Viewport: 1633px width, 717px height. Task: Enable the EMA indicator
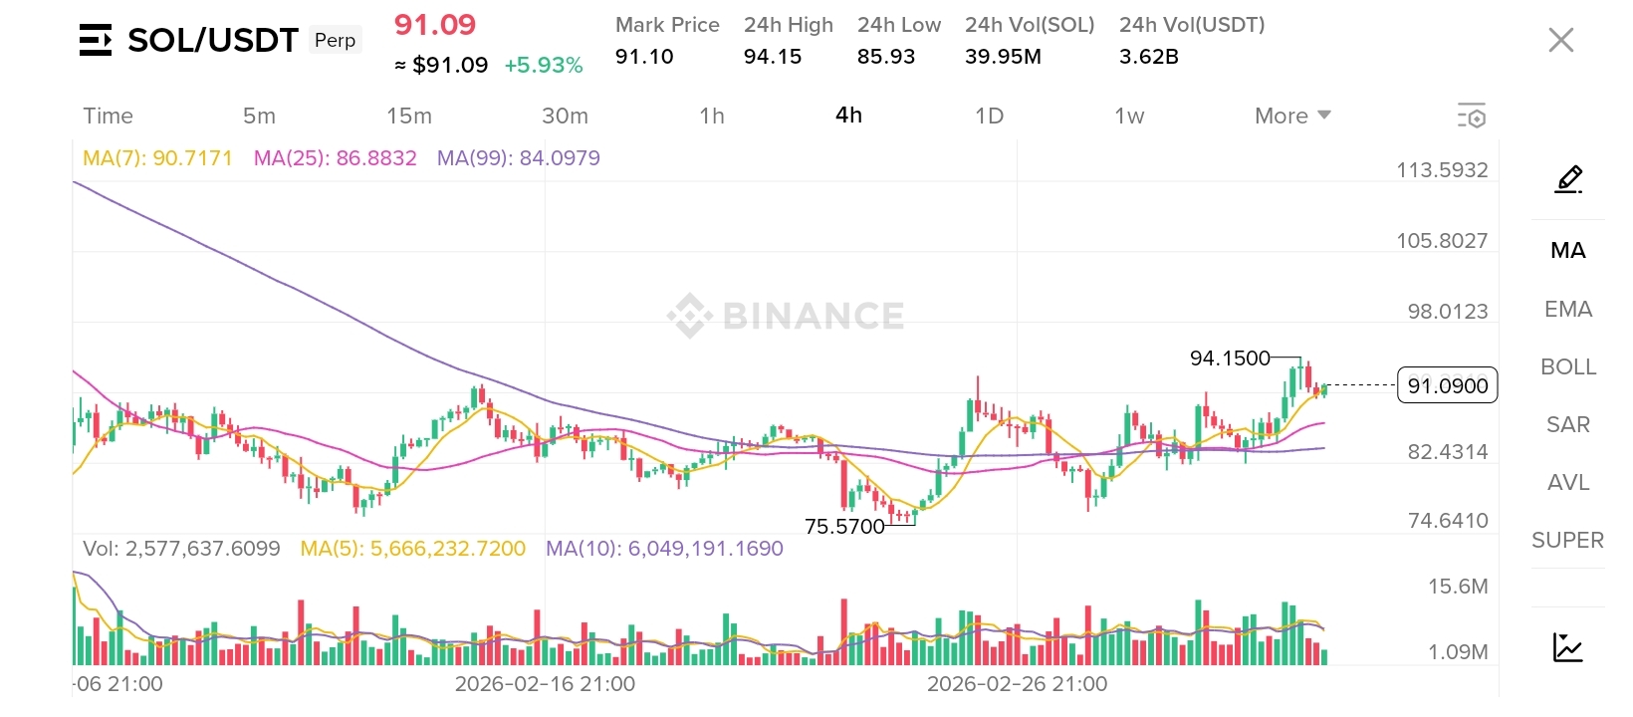(1567, 309)
